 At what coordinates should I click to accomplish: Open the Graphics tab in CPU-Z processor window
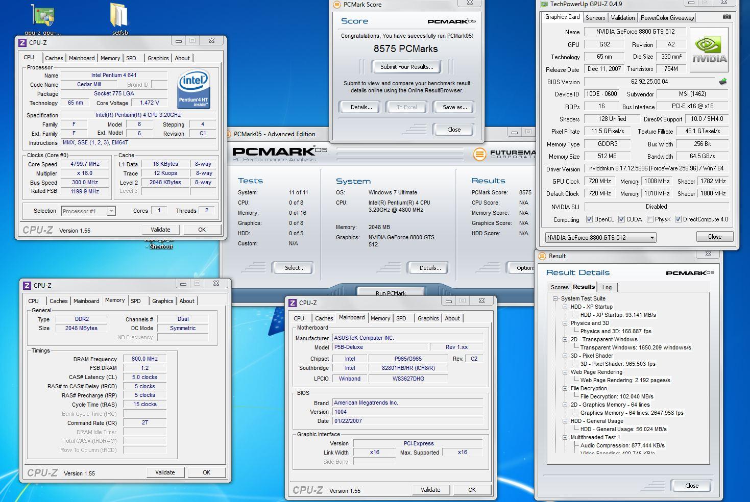click(x=158, y=58)
